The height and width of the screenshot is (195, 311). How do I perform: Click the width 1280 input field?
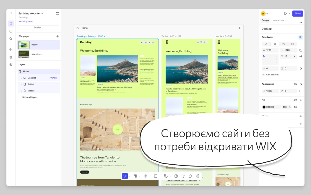tap(270, 50)
